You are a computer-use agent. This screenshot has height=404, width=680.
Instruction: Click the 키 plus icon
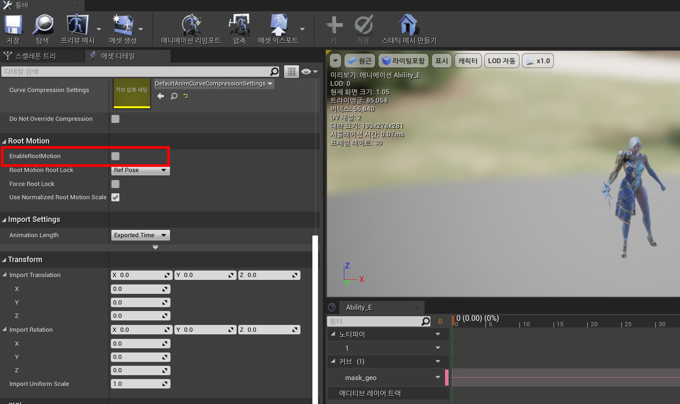(x=334, y=25)
